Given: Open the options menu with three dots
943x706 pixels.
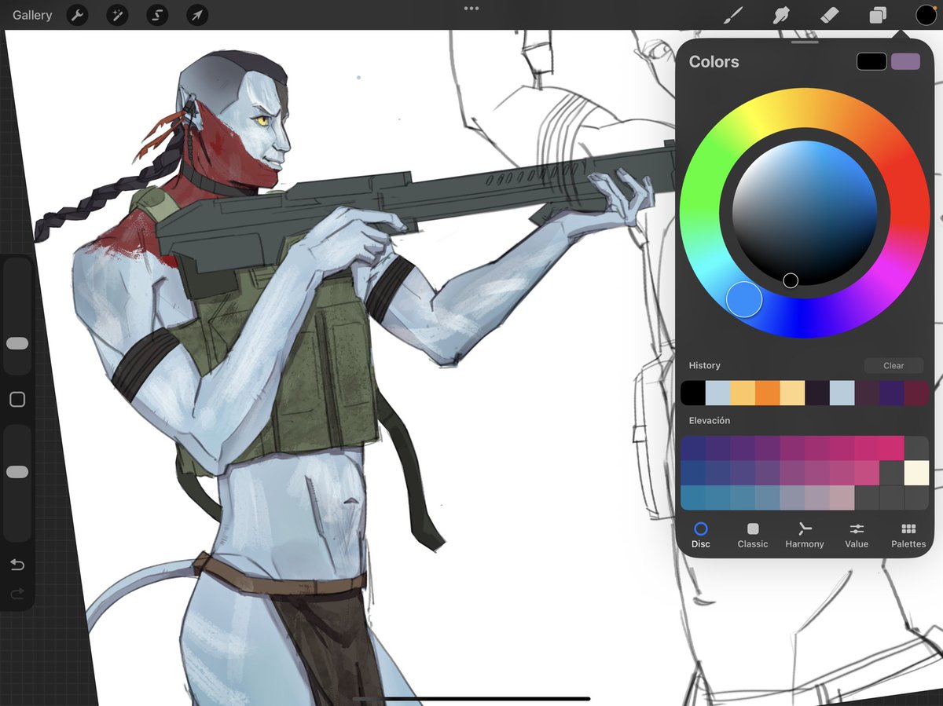Looking at the screenshot, I should 471,8.
